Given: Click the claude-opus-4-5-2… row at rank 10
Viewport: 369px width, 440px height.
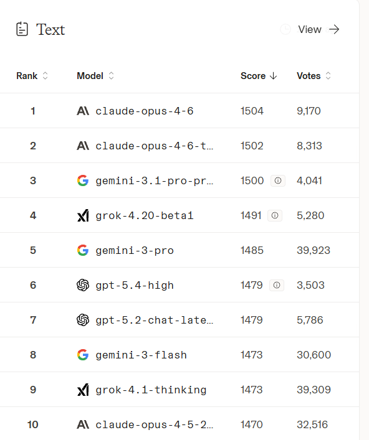Looking at the screenshot, I should tap(180, 424).
